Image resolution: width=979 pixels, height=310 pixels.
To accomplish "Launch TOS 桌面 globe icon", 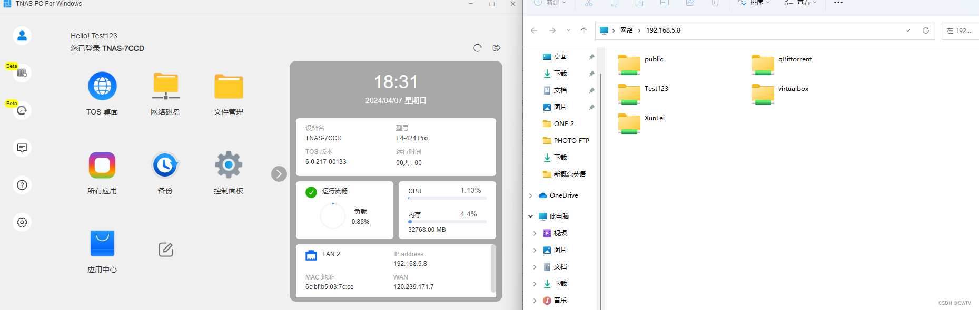I will [x=102, y=86].
